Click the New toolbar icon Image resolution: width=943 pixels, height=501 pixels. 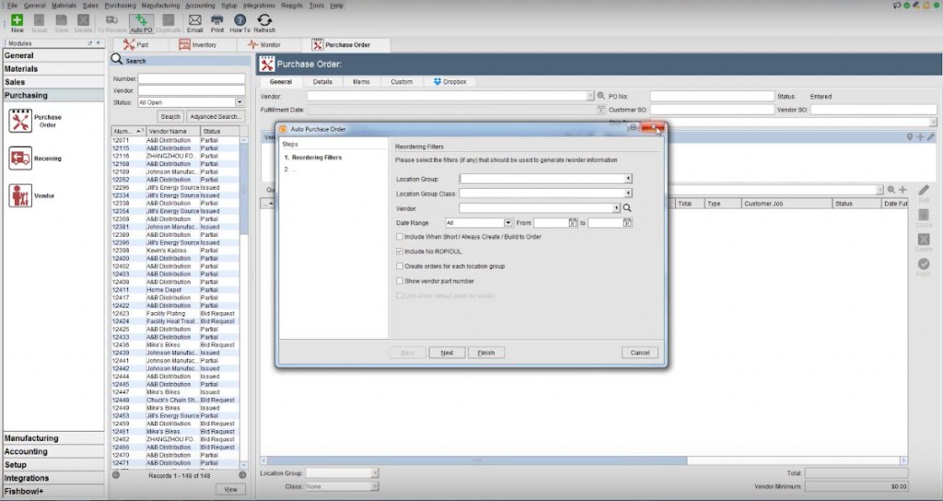[17, 22]
